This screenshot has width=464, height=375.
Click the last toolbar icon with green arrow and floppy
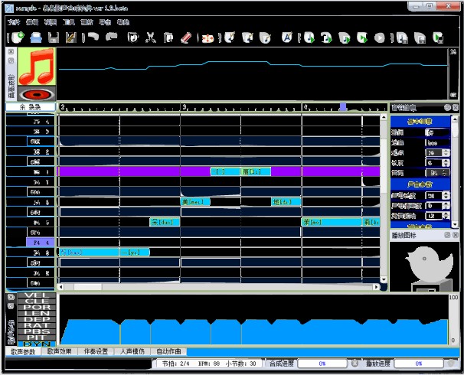[438, 37]
